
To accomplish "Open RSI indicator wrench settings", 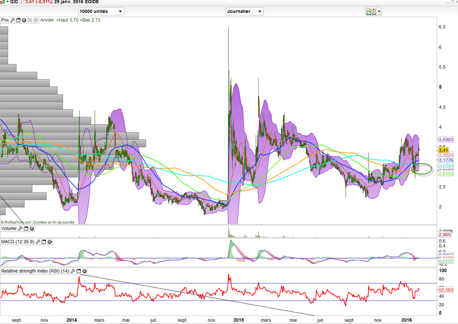I will (73, 271).
